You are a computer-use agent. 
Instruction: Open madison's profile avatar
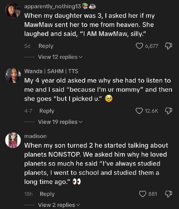point(13,141)
